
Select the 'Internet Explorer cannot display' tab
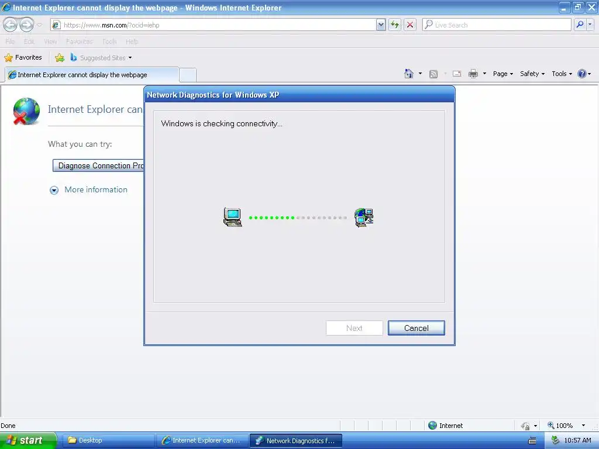pyautogui.click(x=92, y=75)
